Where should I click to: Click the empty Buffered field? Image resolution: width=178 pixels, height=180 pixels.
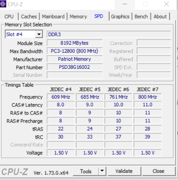point(154,59)
